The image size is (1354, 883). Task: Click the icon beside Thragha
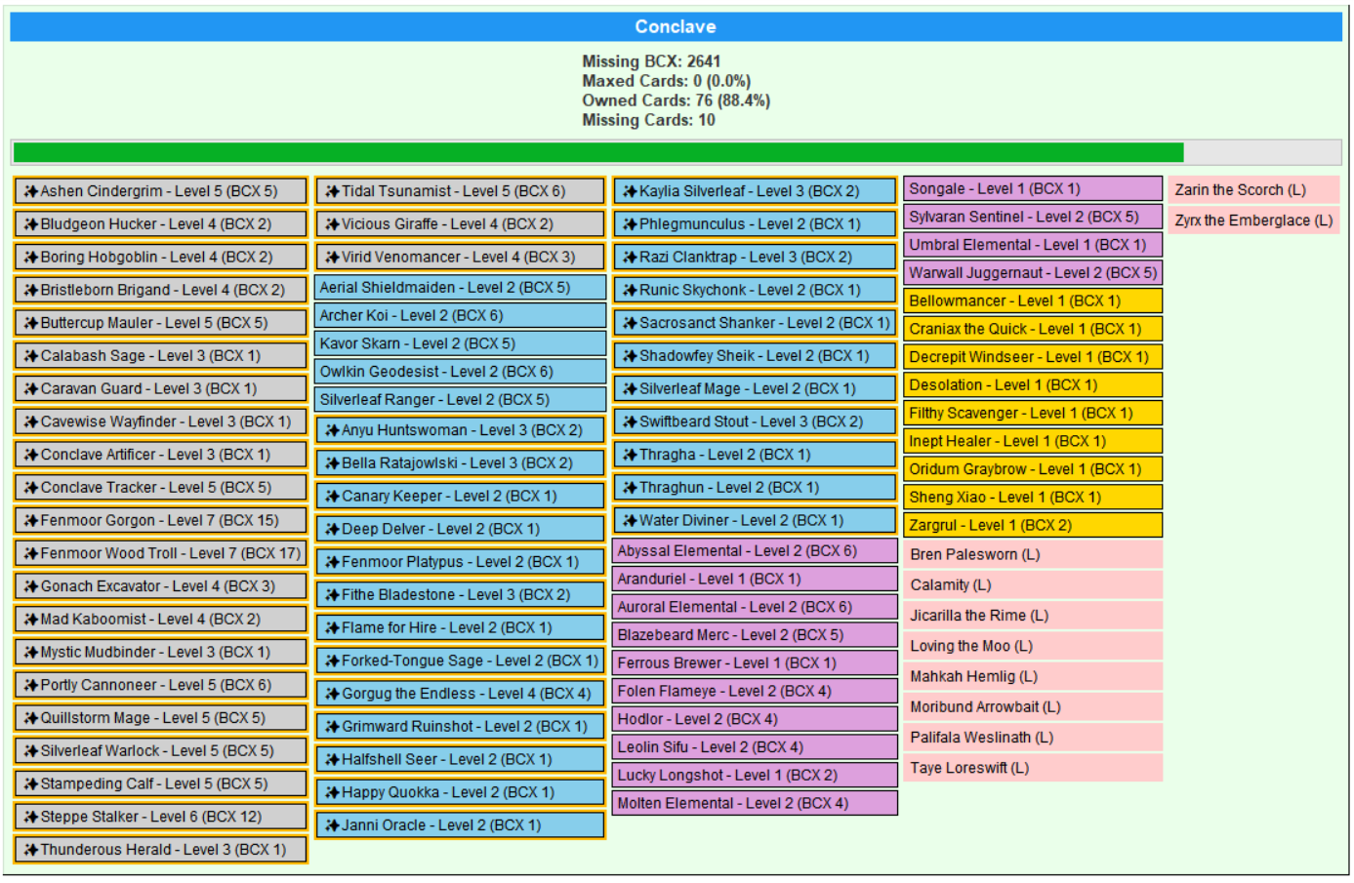631,455
